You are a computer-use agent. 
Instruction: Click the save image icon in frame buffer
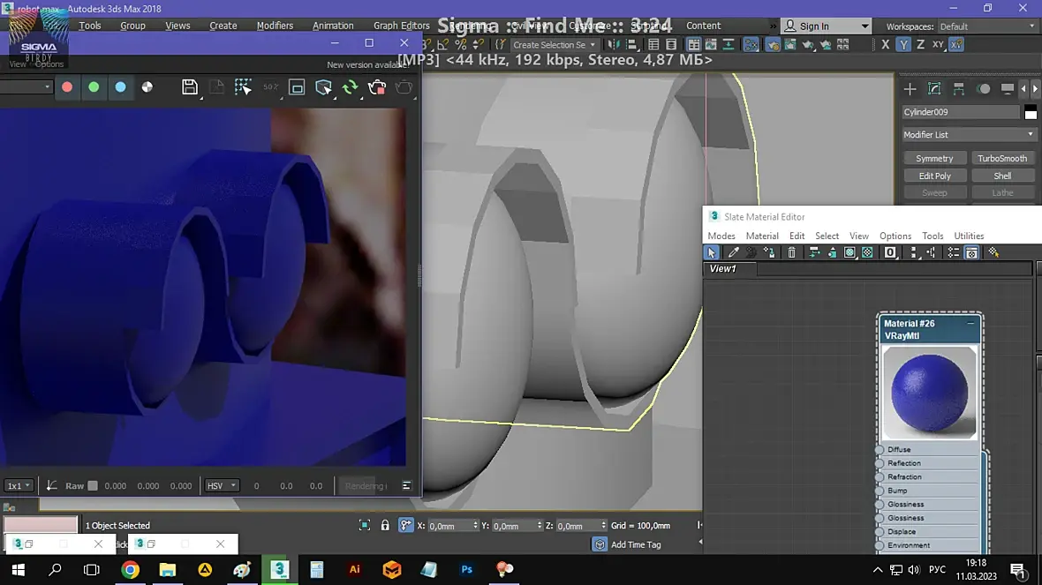point(189,86)
